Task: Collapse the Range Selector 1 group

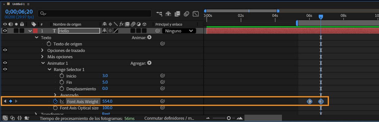Action: (x=49, y=70)
